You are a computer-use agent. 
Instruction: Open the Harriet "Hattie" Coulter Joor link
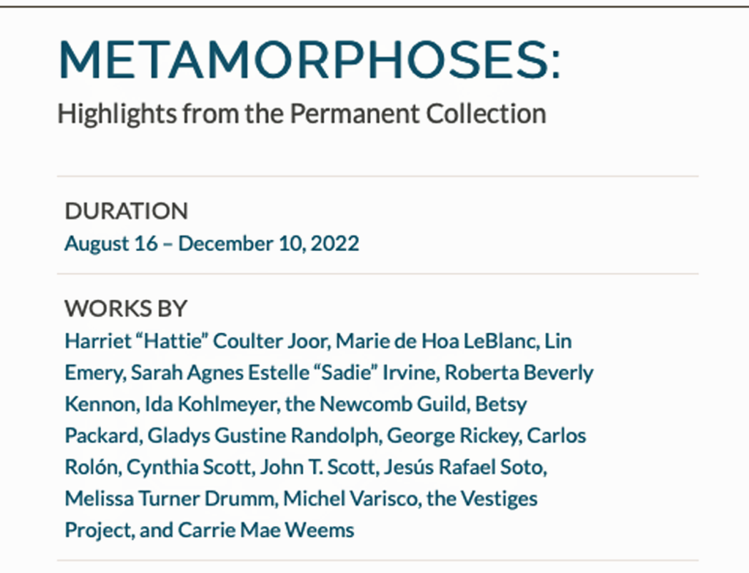point(197,341)
